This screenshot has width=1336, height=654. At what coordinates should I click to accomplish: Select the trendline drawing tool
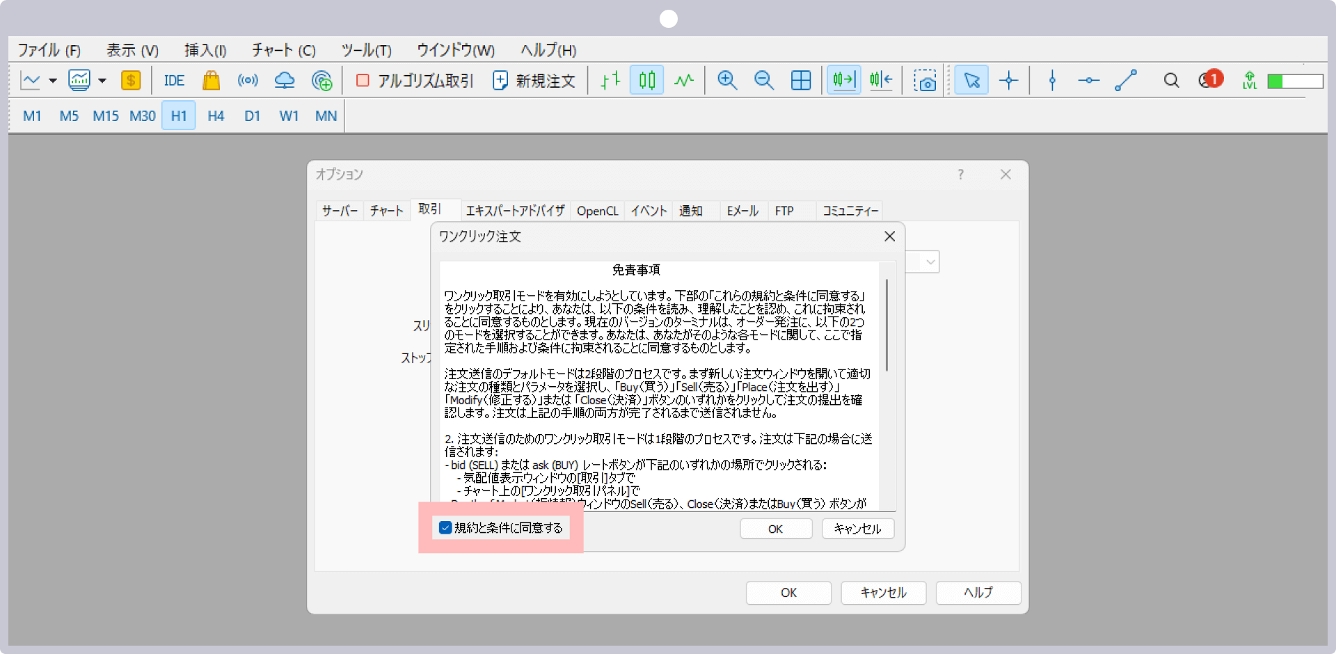[x=1126, y=81]
